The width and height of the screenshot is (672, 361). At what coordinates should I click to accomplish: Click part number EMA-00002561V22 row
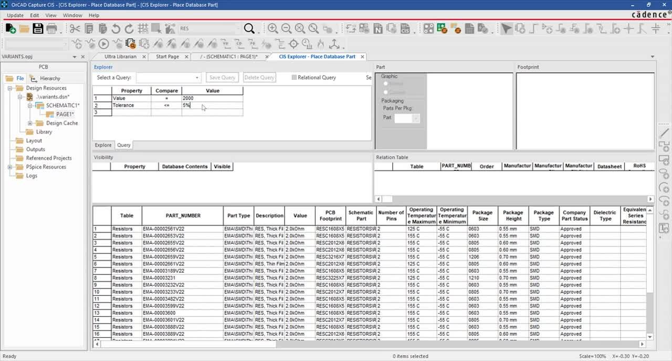pyautogui.click(x=182, y=229)
